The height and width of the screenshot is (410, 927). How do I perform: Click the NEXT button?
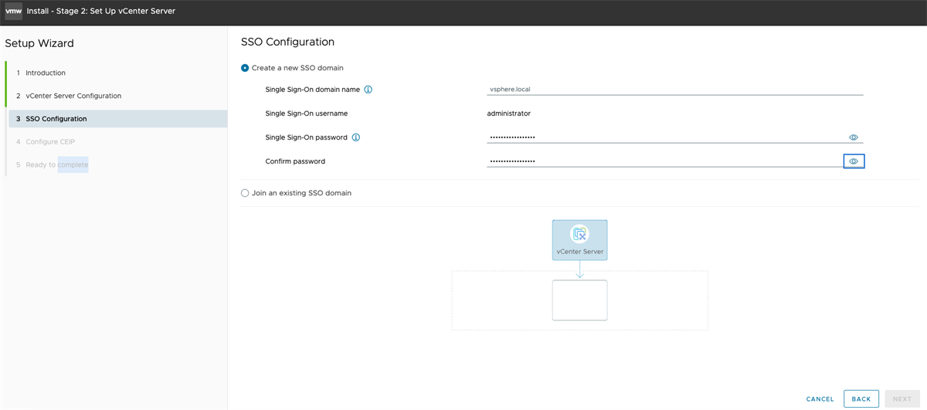pyautogui.click(x=902, y=399)
